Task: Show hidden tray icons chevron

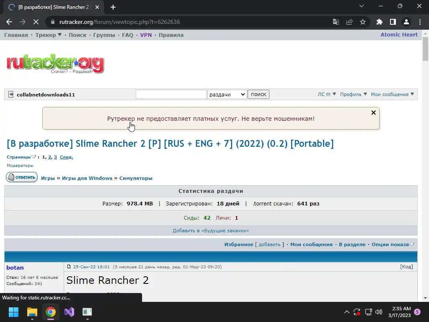Action: tap(346, 312)
